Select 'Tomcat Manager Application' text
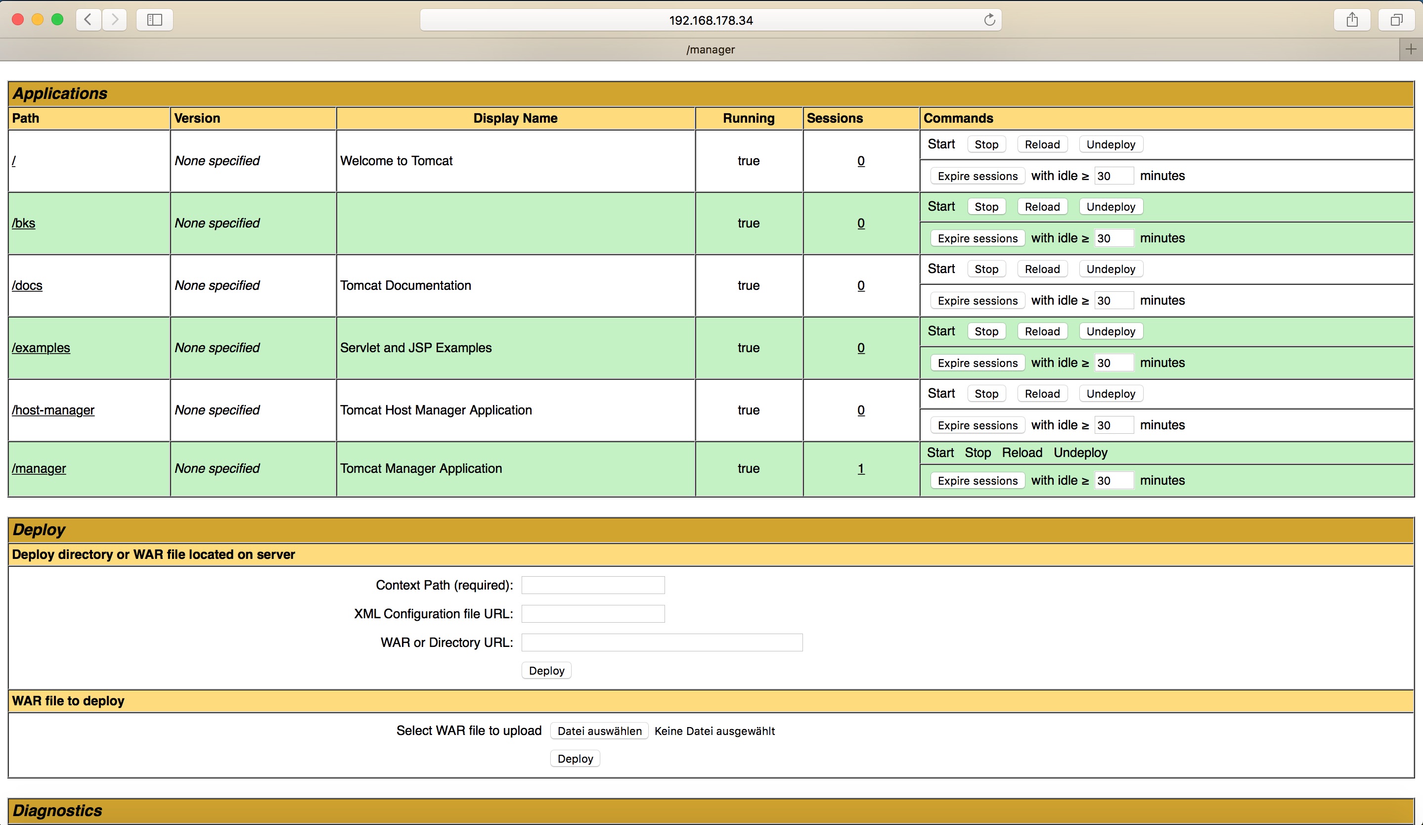Screen dimensions: 1423x825 421,469
